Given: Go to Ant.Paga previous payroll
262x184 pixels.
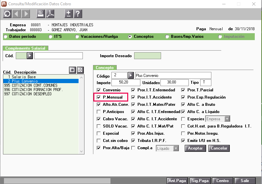Looking at the screenshot, I should [x=177, y=181].
